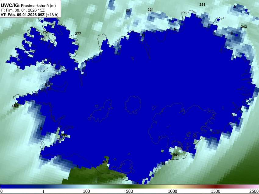Viewport: 259px width, 194px height.
Task: Click the "UWC/IG" heading label
Action: (9, 5)
